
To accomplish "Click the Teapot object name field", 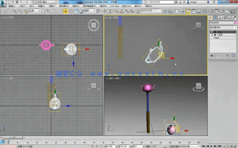I will 222,23.
